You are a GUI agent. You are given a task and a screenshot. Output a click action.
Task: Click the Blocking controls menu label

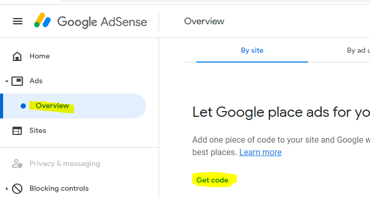pos(59,188)
